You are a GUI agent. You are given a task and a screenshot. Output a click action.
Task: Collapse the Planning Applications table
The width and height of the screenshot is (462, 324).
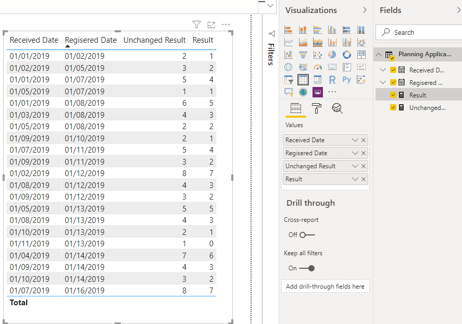tap(379, 55)
